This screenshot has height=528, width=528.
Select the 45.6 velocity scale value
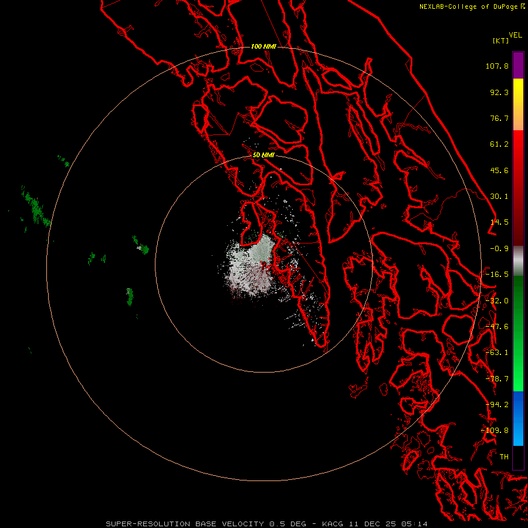pyautogui.click(x=499, y=170)
